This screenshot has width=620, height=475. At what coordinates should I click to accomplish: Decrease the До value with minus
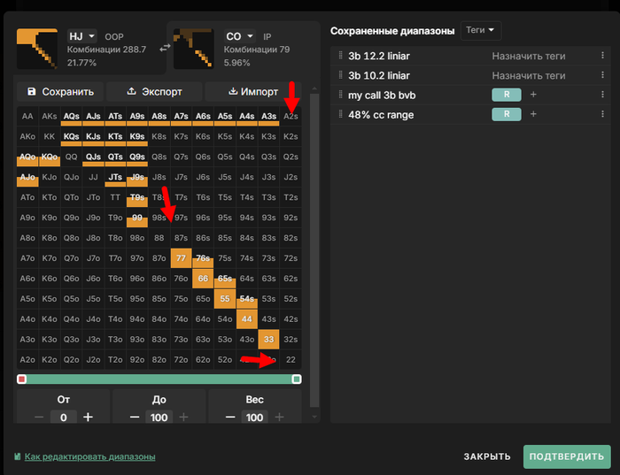(x=135, y=418)
